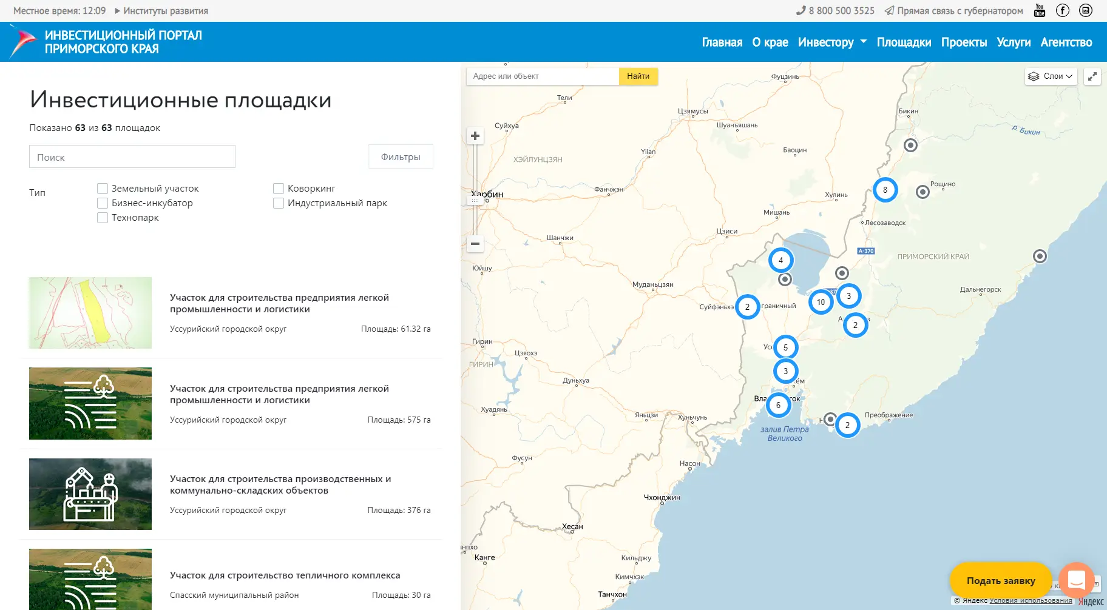Viewport: 1107px width, 610px height.
Task: Open производственных и коммунально-складских объектов title
Action: (280, 484)
